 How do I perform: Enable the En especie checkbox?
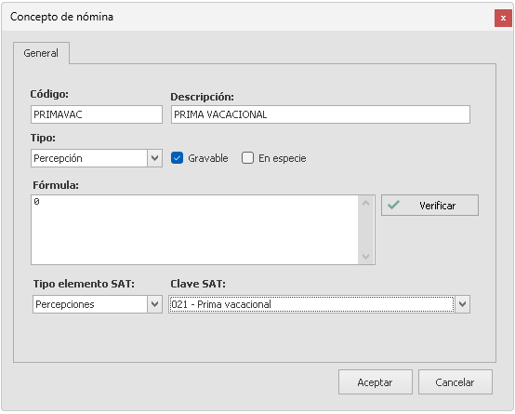pos(247,158)
